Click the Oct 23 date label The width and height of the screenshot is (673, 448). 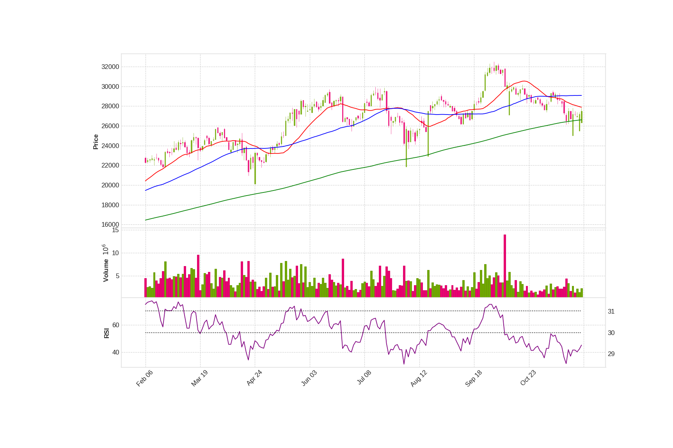[x=528, y=378]
